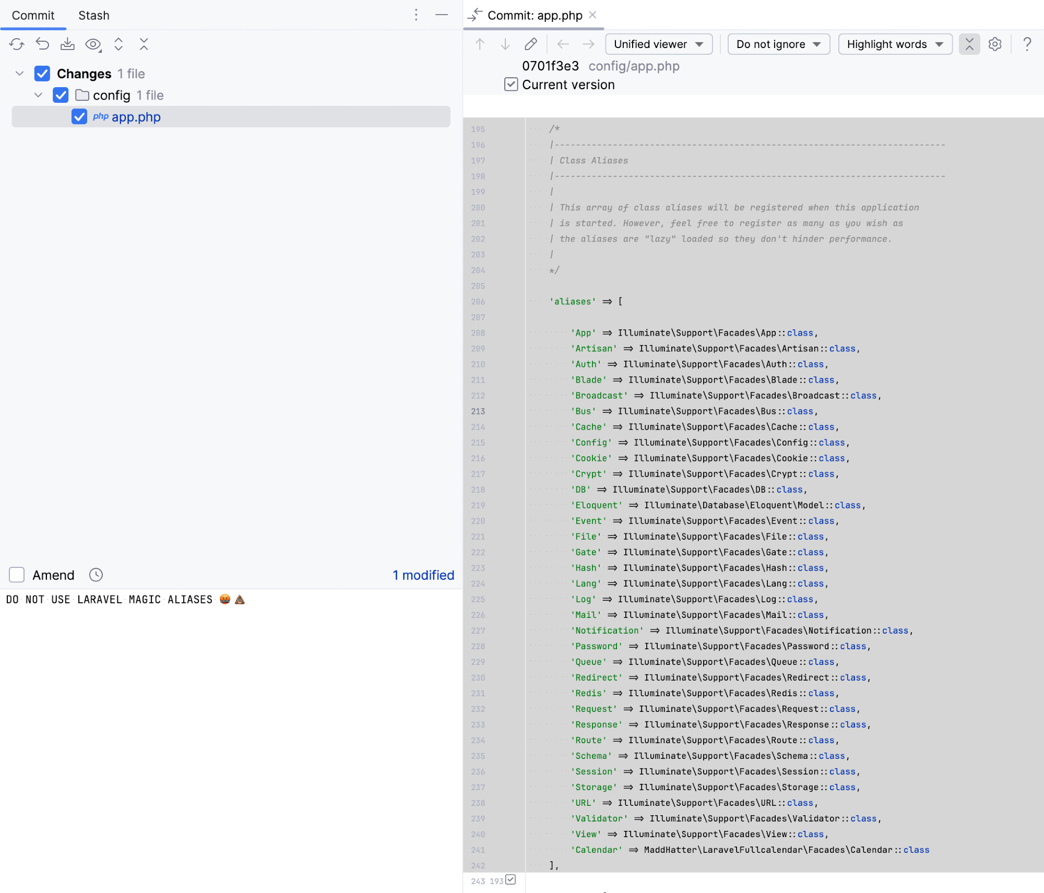Click the 'Eloquent' alias entry

pos(717,505)
